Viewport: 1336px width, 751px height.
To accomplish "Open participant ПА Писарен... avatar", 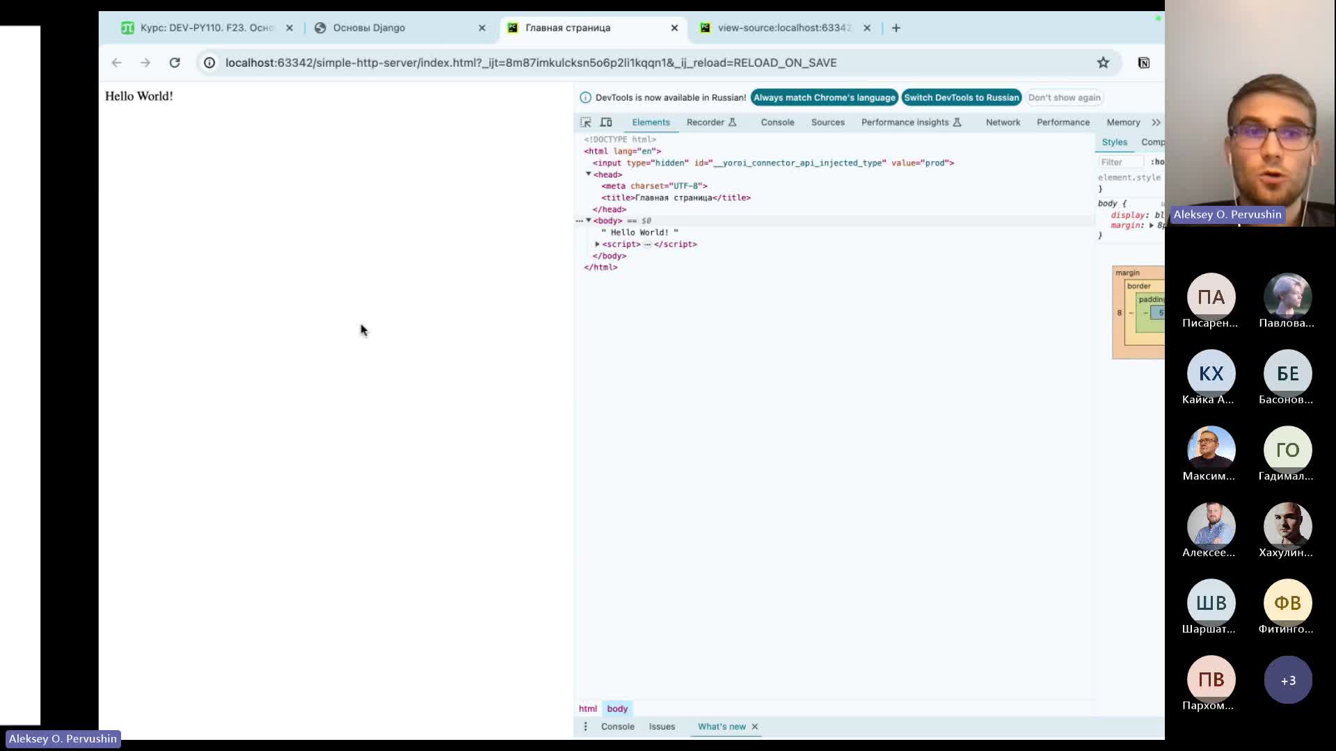I will 1211,297.
